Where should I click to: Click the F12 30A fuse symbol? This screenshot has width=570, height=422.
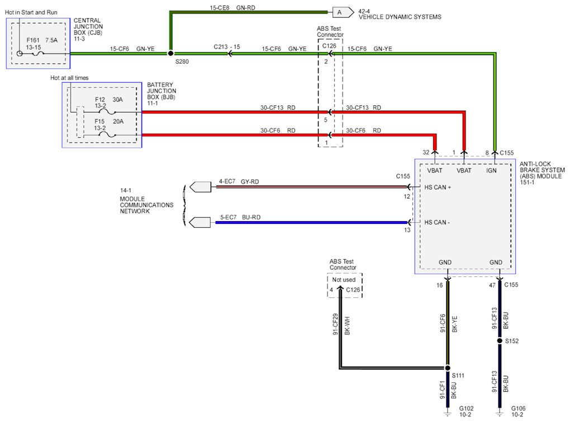tap(108, 112)
